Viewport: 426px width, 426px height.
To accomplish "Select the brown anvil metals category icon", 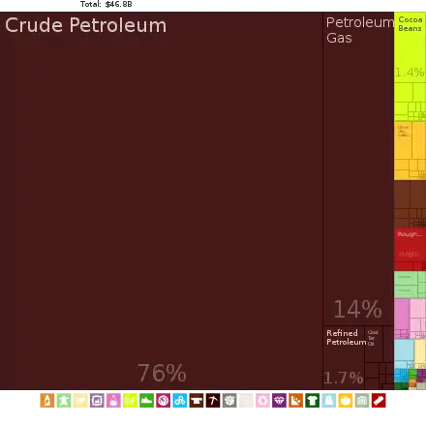I will point(197,401).
